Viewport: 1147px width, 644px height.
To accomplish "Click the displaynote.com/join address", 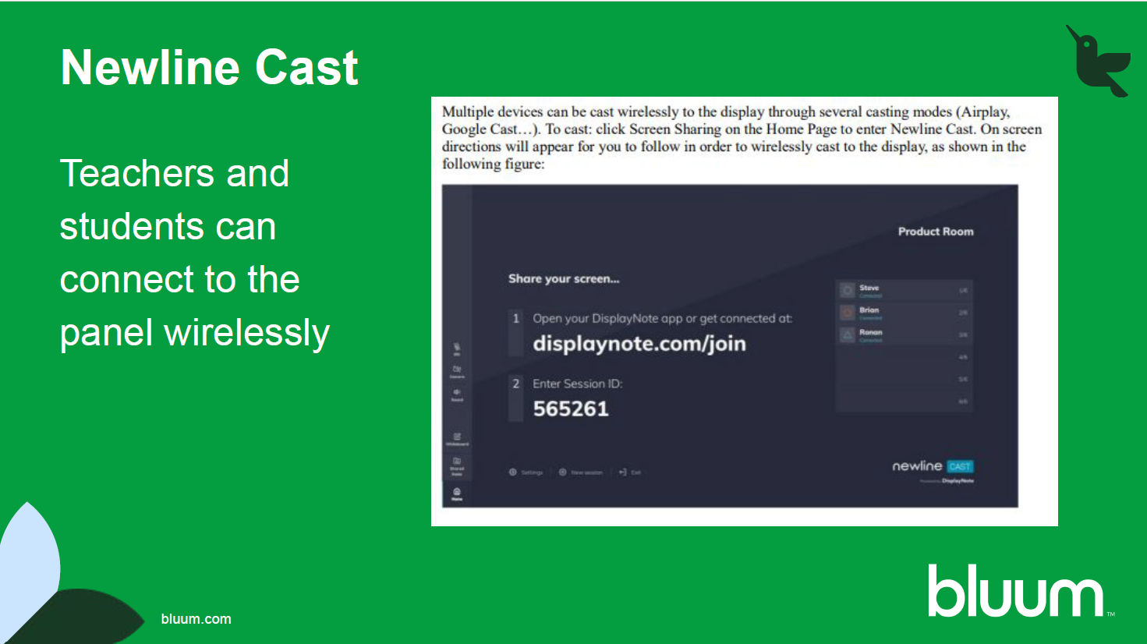I will click(639, 344).
